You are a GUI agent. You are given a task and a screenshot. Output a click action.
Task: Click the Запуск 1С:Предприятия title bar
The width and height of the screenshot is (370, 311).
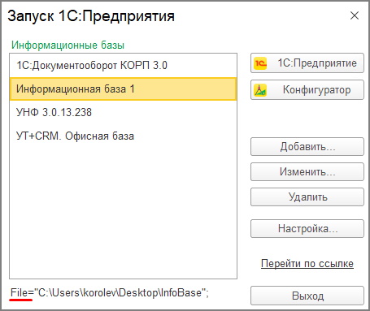(x=91, y=16)
